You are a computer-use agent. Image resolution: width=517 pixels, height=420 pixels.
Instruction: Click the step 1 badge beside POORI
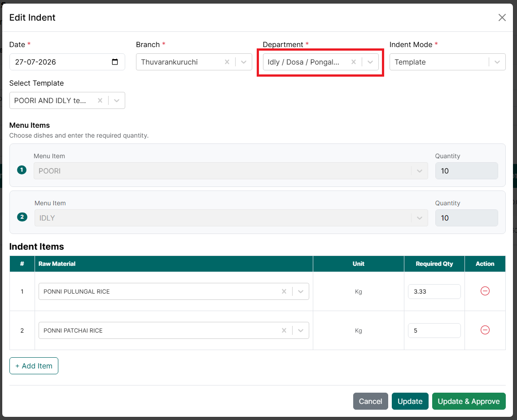22,170
